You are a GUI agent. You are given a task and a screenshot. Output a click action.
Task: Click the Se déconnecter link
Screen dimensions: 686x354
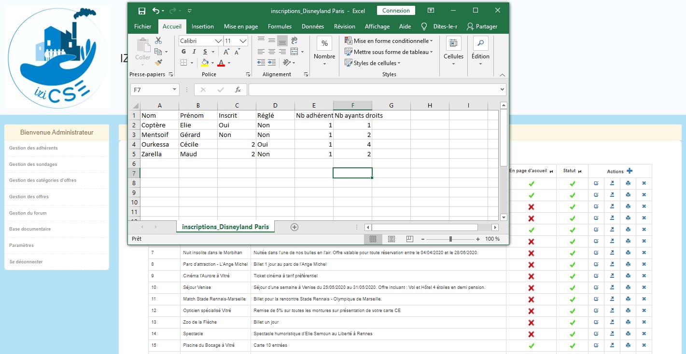pos(26,262)
